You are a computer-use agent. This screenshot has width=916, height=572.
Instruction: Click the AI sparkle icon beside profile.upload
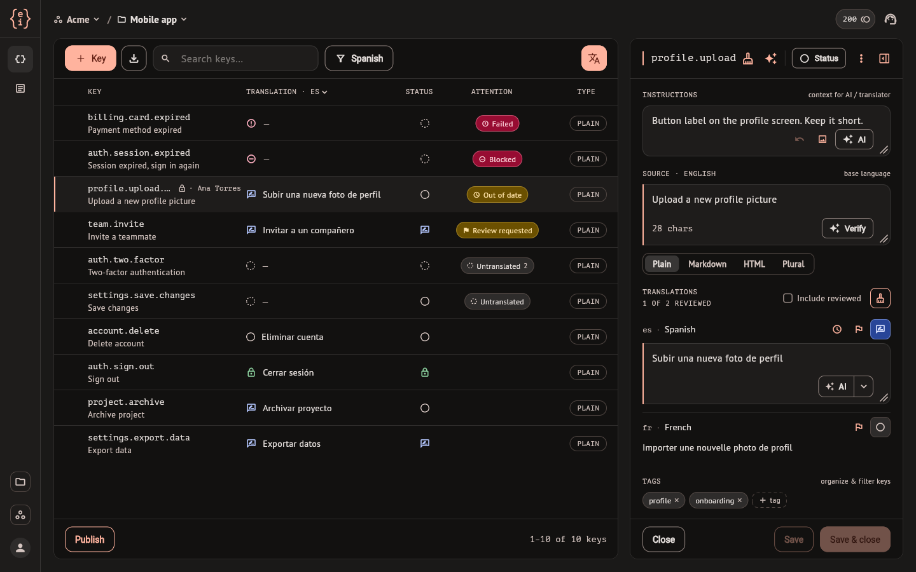[771, 58]
